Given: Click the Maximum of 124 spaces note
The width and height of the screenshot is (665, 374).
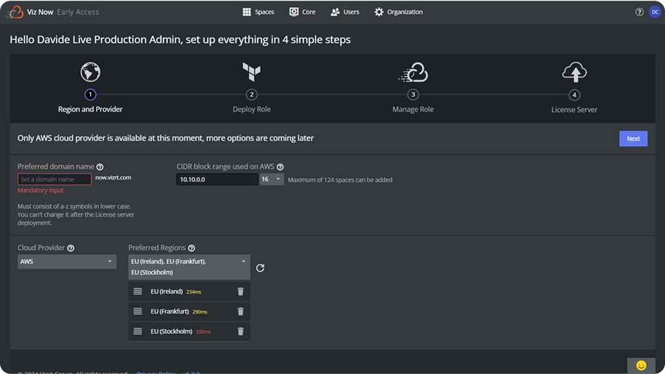Looking at the screenshot, I should pyautogui.click(x=340, y=180).
